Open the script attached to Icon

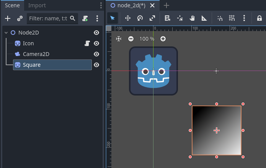pyautogui.click(x=87, y=43)
